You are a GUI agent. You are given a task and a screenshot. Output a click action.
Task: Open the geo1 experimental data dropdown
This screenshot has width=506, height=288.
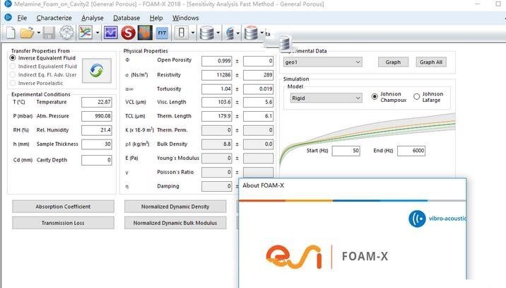(x=323, y=62)
